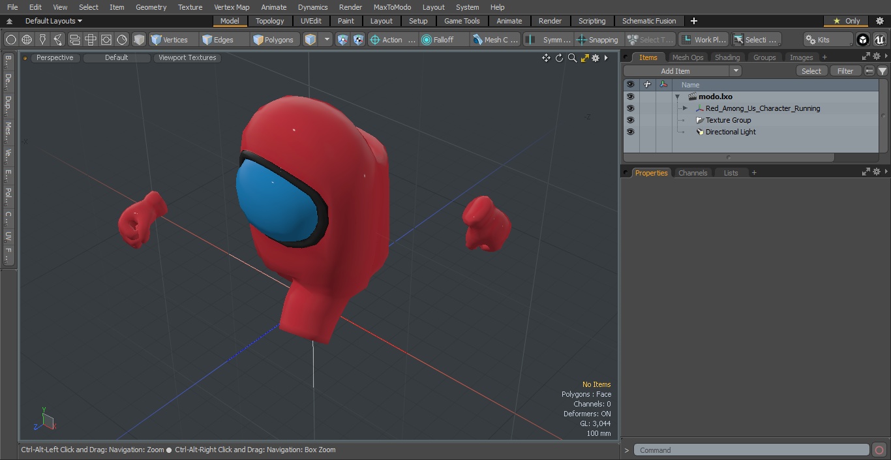Open the Kits button
The width and height of the screenshot is (891, 460).
828,40
